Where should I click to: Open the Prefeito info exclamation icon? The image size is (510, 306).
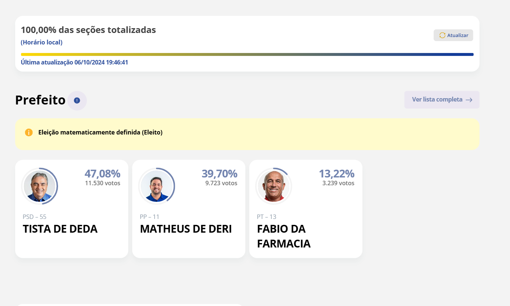77,100
